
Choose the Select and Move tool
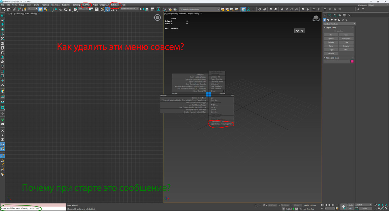click(x=61, y=9)
